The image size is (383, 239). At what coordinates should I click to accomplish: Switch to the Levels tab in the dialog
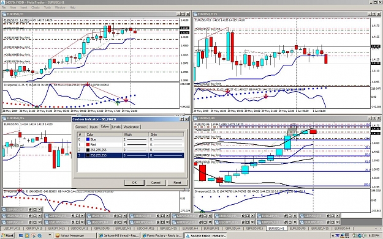pyautogui.click(x=116, y=127)
